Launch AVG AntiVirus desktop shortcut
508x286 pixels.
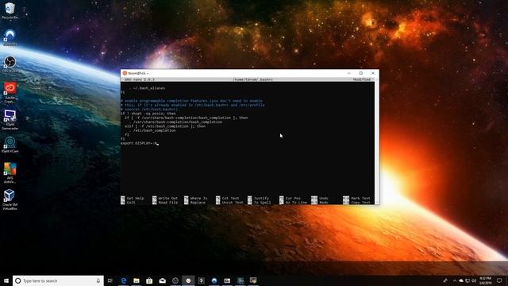[x=10, y=173]
